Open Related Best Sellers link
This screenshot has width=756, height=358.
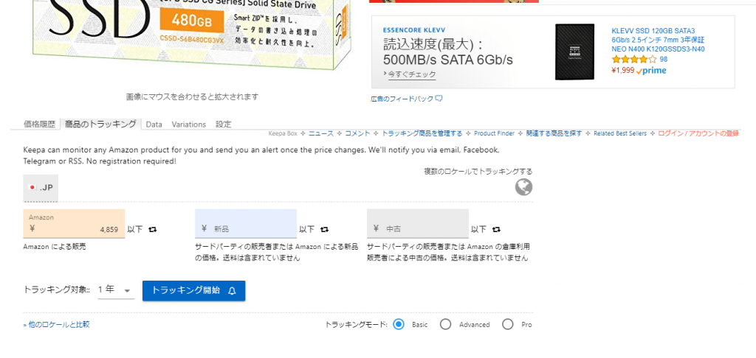tap(620, 133)
